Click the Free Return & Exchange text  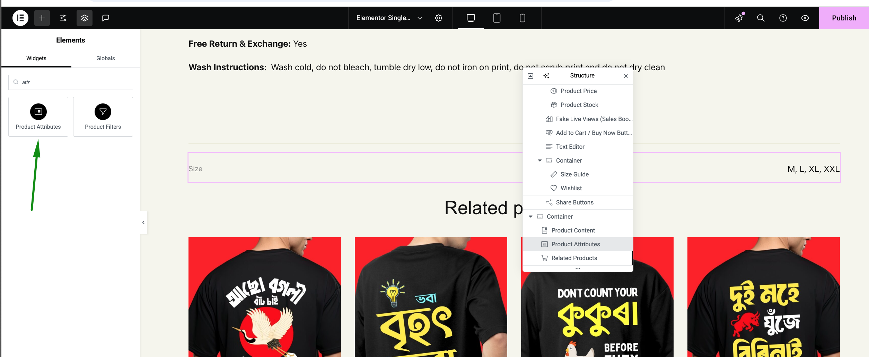[x=248, y=44]
